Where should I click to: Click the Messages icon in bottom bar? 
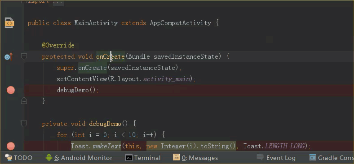click(176, 157)
